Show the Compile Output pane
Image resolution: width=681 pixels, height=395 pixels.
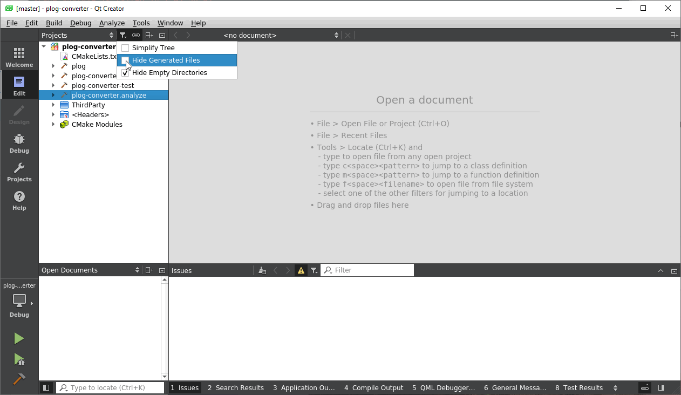coord(373,387)
